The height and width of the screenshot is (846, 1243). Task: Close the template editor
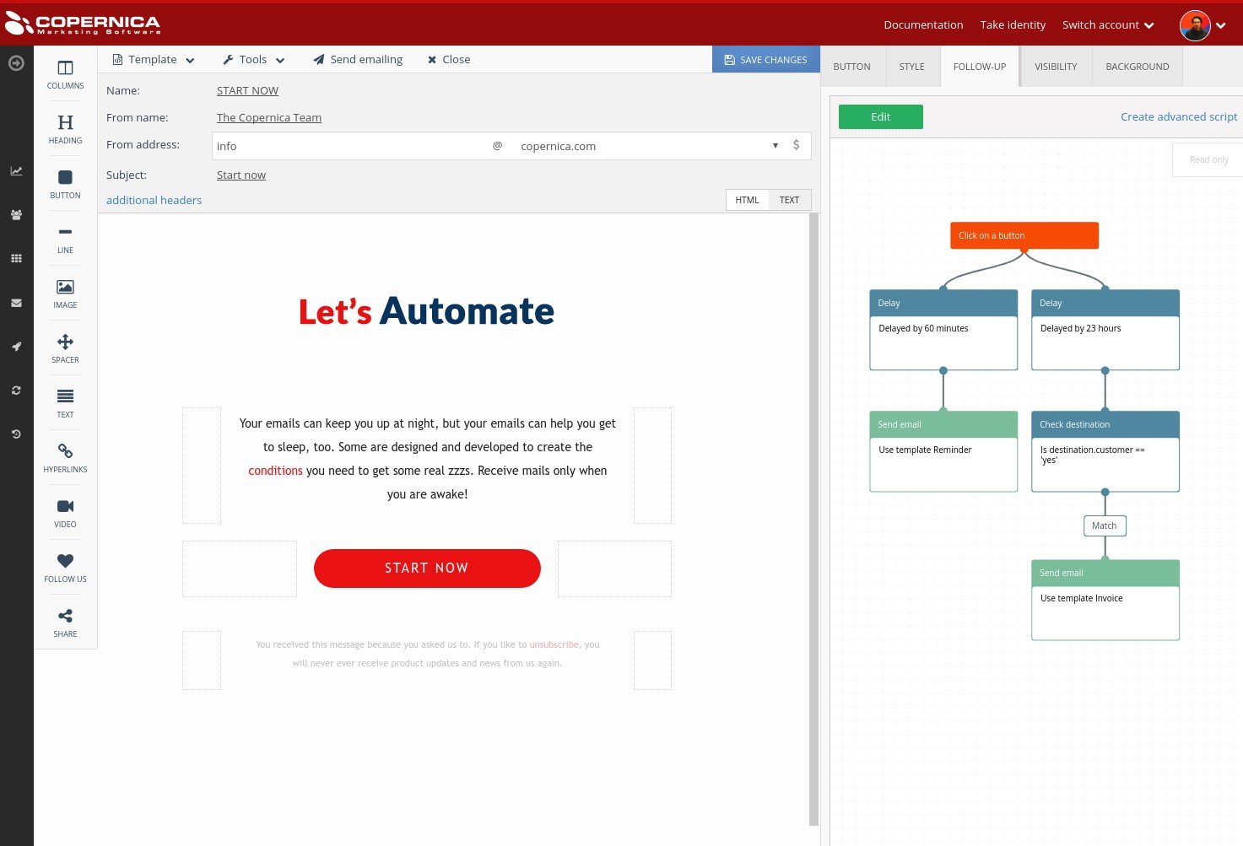[448, 59]
